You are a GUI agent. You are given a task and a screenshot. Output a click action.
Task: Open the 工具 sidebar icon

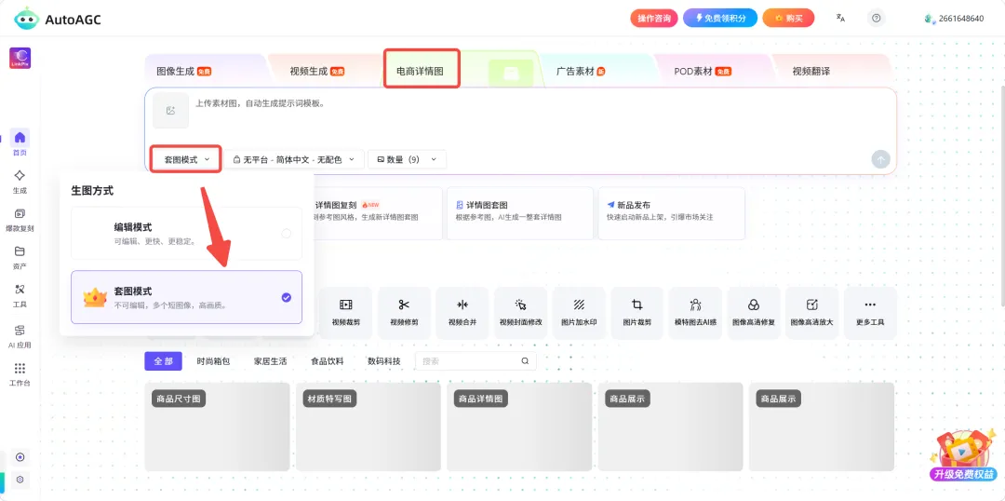[x=20, y=290]
